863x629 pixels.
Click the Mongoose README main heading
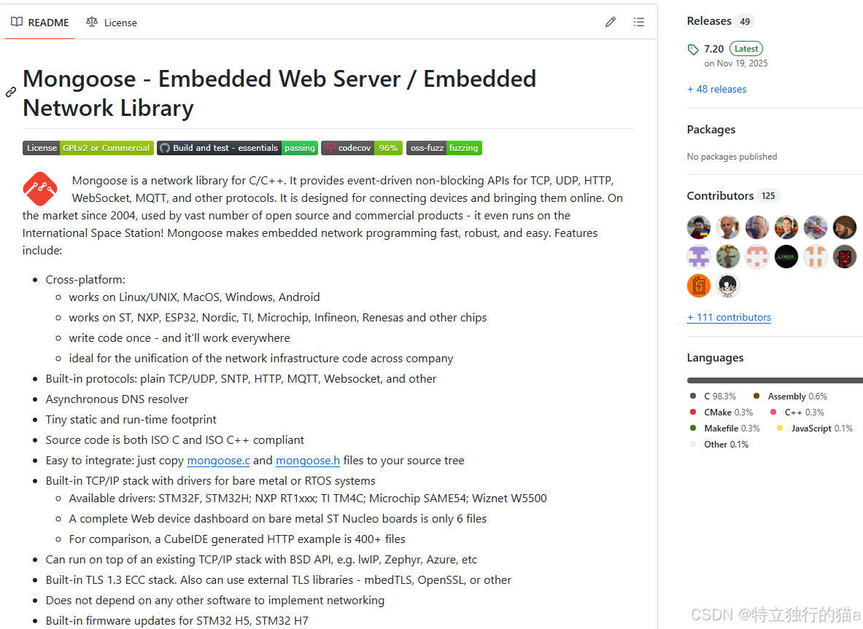tap(279, 93)
